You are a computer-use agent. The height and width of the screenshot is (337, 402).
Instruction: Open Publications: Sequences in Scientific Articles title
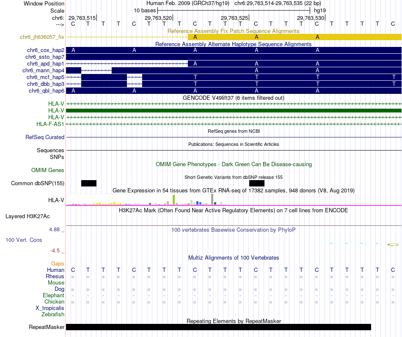(x=234, y=144)
